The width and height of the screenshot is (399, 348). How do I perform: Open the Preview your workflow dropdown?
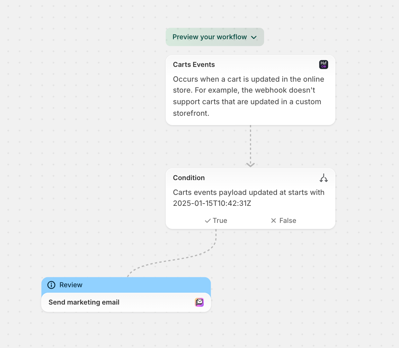point(209,37)
